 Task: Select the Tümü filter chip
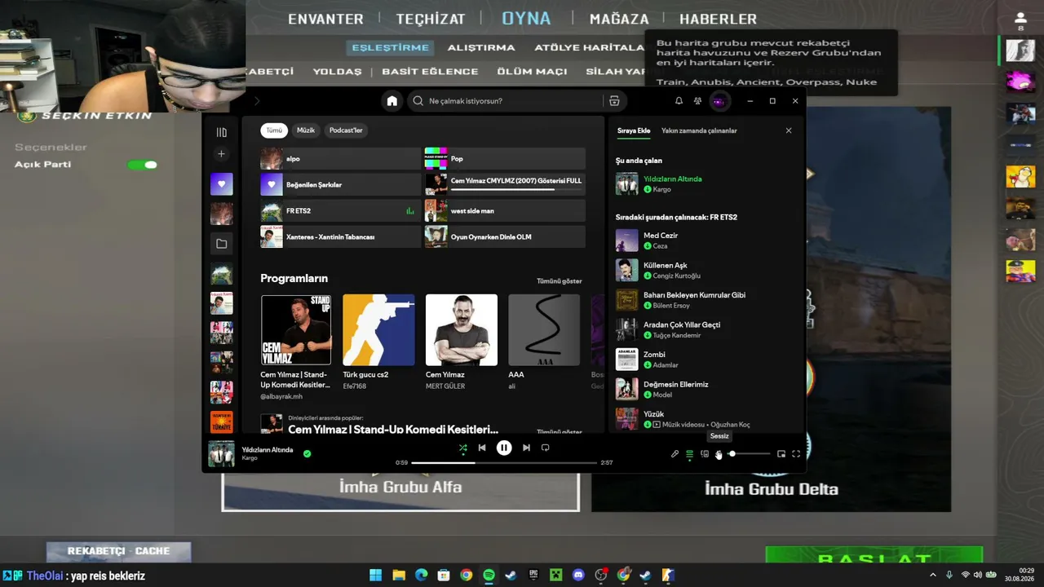tap(274, 130)
